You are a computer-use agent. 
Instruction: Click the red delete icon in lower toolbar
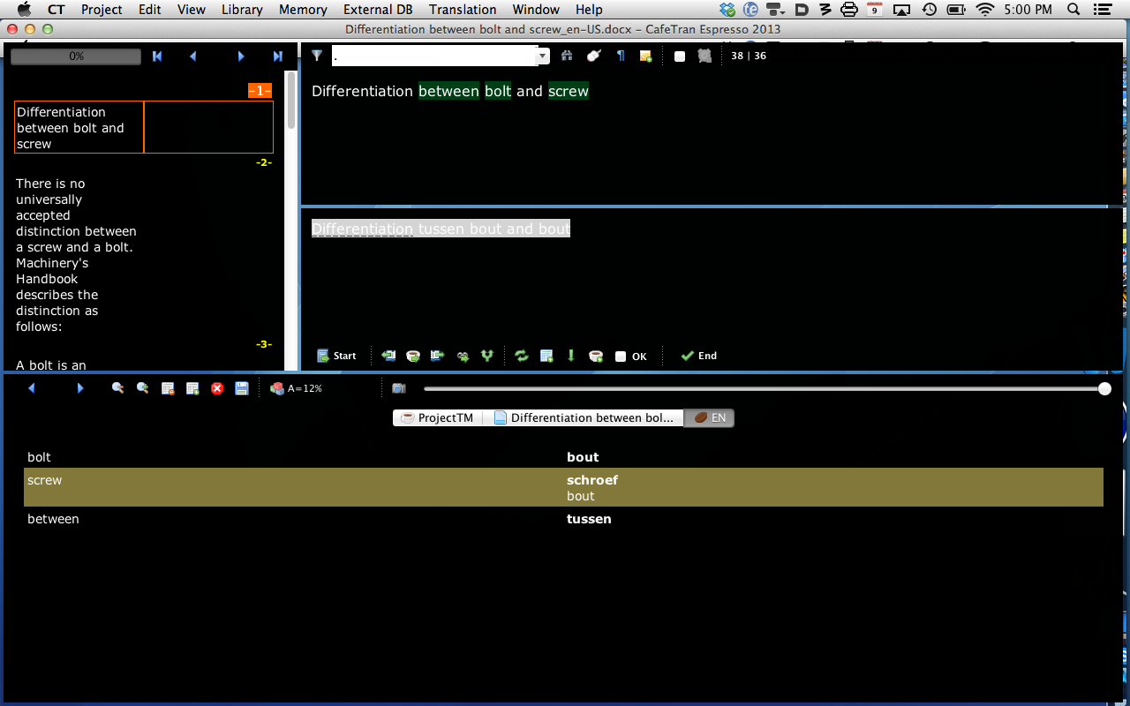click(x=217, y=388)
